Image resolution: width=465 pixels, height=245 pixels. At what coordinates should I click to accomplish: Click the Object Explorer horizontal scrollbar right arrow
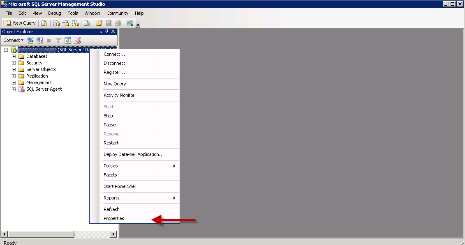[x=114, y=234]
